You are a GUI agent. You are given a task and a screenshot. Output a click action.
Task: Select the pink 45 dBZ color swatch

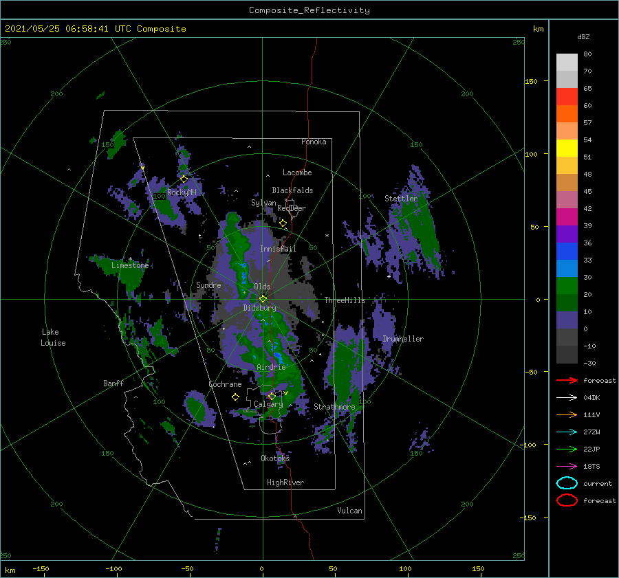point(567,199)
